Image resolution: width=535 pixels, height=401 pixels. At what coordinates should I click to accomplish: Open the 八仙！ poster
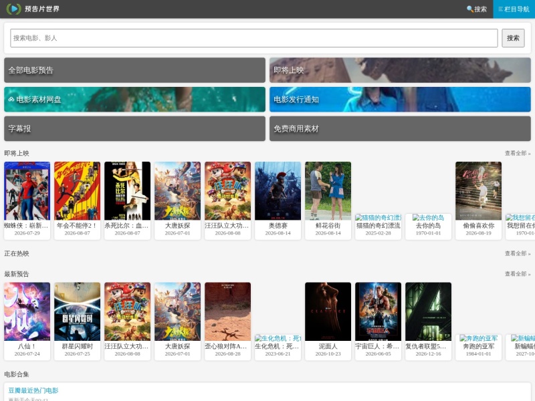(x=27, y=311)
